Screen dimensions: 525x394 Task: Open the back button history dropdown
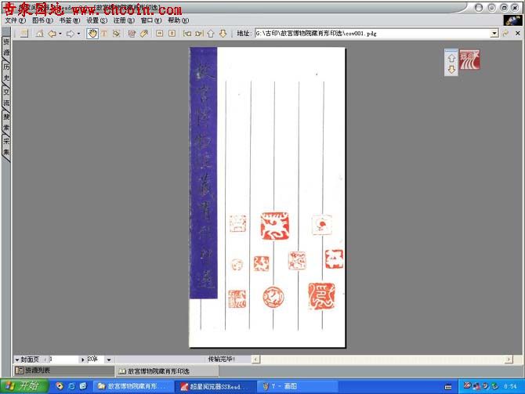coord(60,34)
